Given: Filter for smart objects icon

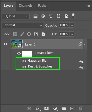Looking at the screenshot, I should click(x=66, y=16).
